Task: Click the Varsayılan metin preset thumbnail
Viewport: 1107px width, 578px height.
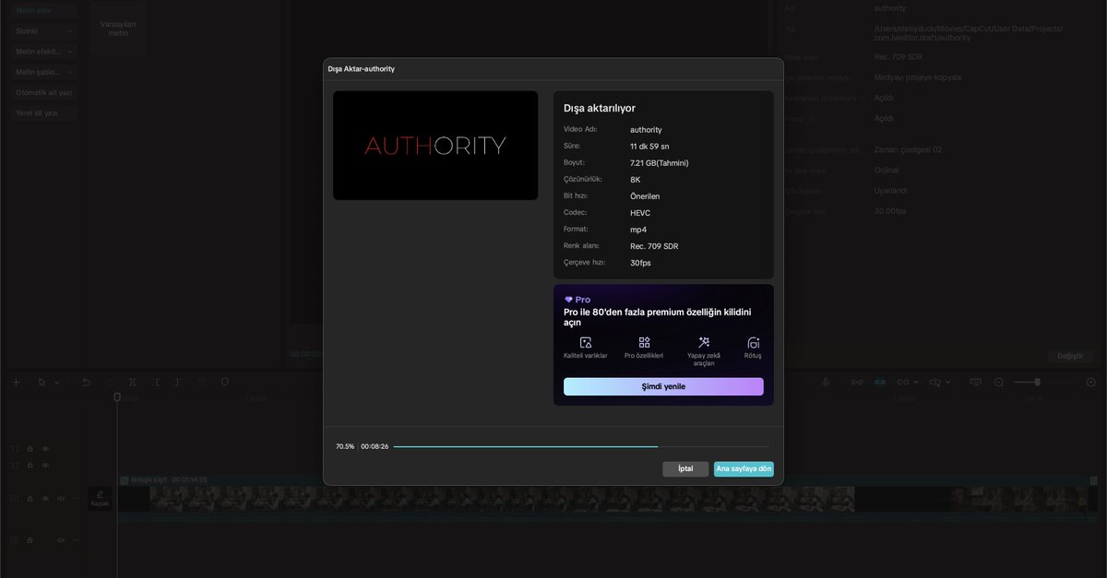Action: 117,28
